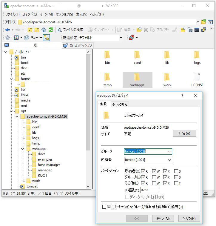The height and width of the screenshot is (226, 216).
Task: Collapse the root tree node
Action: coord(5,52)
